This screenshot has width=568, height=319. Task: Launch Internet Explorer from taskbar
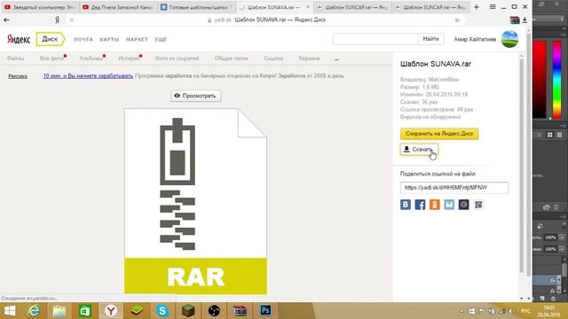34,311
